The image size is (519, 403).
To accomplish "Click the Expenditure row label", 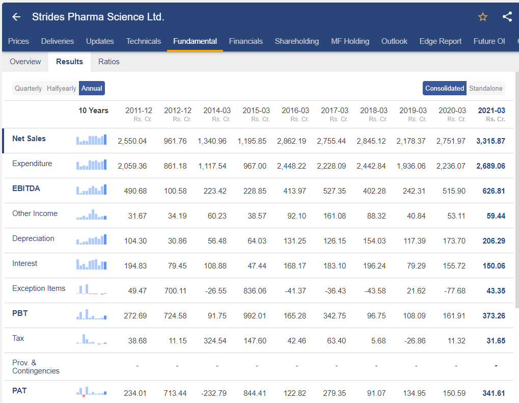I will click(32, 164).
